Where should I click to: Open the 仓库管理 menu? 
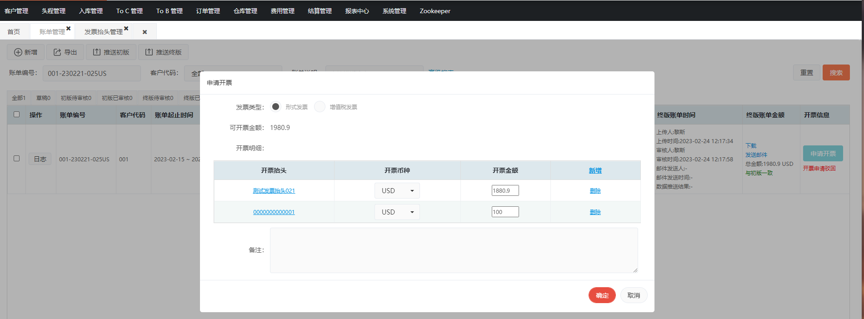tap(245, 11)
